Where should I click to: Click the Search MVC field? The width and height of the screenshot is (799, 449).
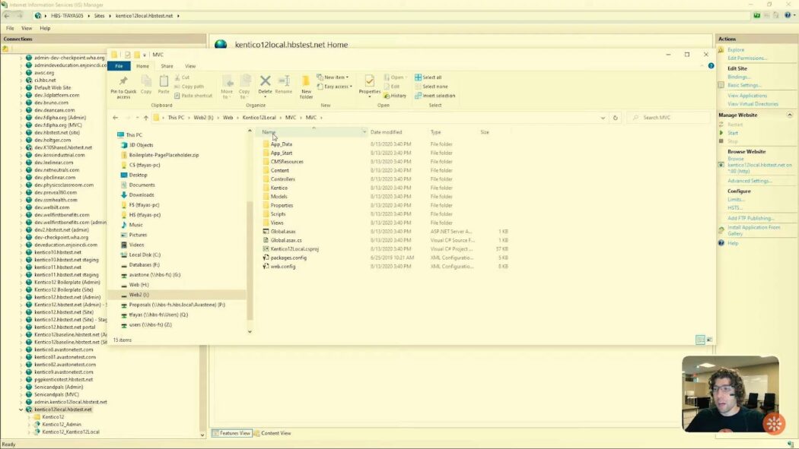point(669,118)
